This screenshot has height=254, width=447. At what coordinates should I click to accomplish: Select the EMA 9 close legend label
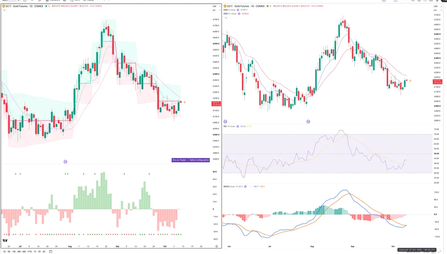point(229,10)
